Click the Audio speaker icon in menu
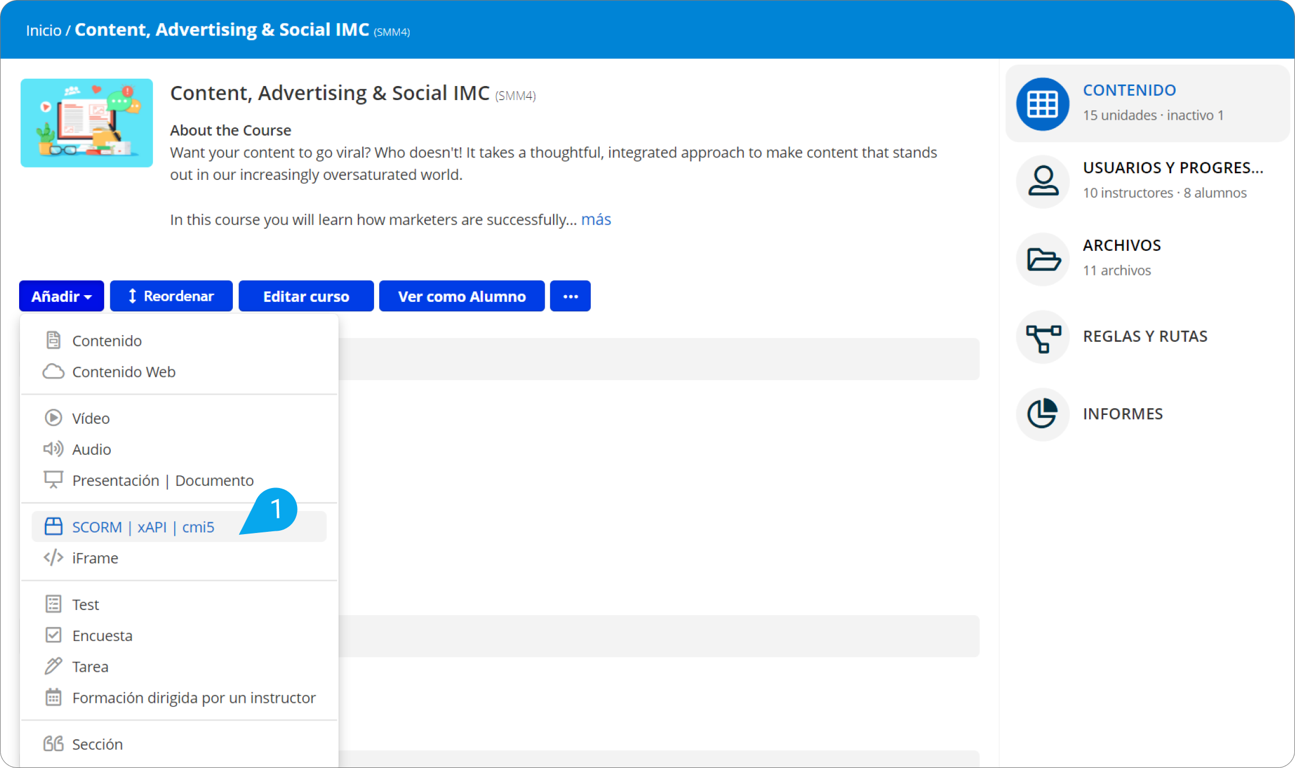Viewport: 1295px width, 768px height. [53, 449]
